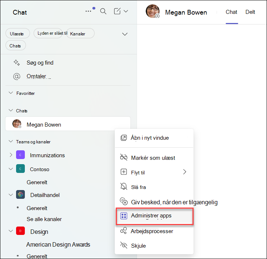Click the muted bell icon
Screen dimensions: 267x259
(124, 186)
